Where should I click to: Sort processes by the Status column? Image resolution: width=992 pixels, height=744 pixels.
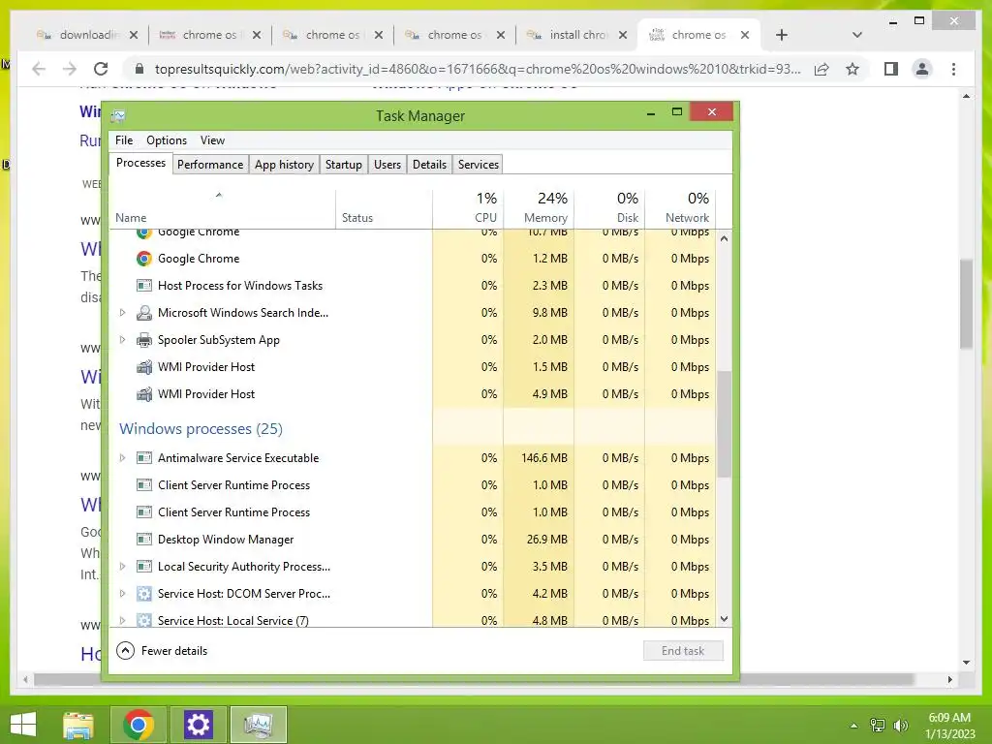point(384,208)
